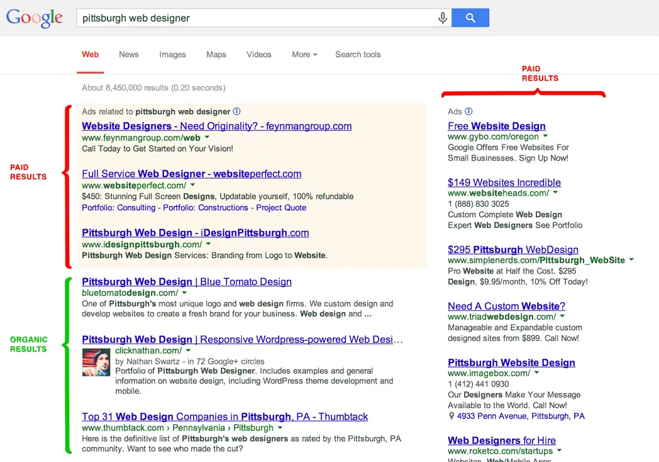
Task: Switch to the News tab
Action: click(x=129, y=55)
